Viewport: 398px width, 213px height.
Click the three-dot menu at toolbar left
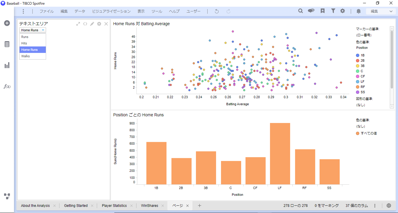point(23,11)
